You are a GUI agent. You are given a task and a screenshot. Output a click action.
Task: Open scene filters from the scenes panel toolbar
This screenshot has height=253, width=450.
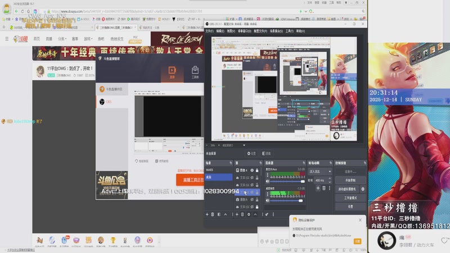219,214
